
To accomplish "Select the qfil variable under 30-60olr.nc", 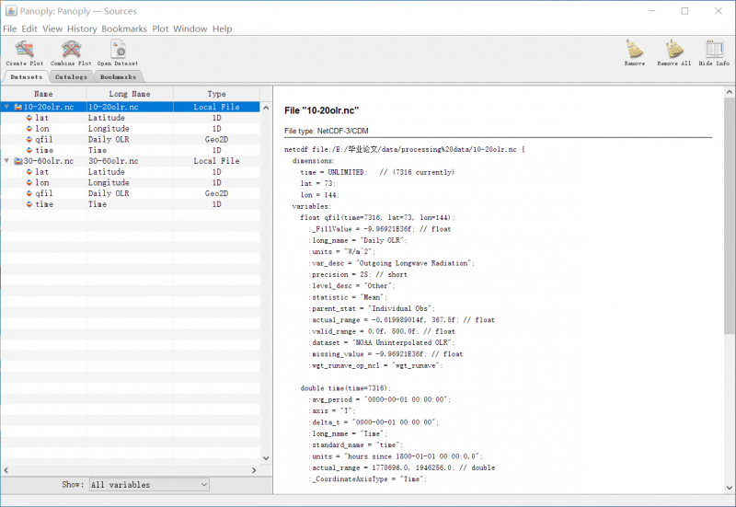I will 43,194.
